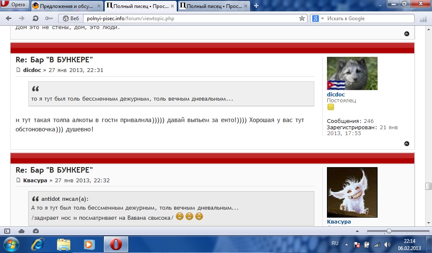Open network signal tray icon
This screenshot has width=432, height=253.
[x=377, y=245]
